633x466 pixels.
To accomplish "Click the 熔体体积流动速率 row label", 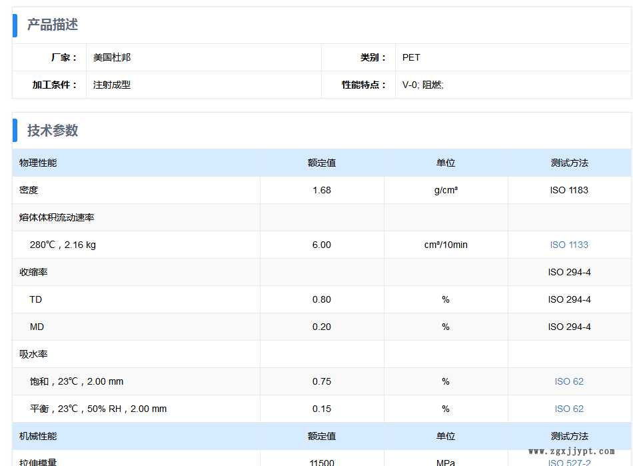I will tap(57, 217).
